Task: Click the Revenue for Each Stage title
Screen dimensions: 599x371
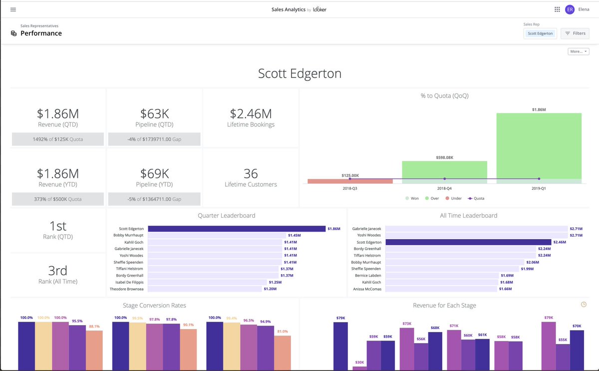Action: pyautogui.click(x=444, y=305)
